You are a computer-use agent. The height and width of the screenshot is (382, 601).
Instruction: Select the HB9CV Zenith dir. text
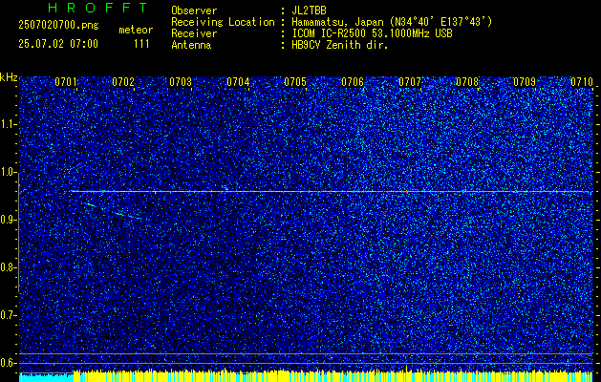(340, 45)
